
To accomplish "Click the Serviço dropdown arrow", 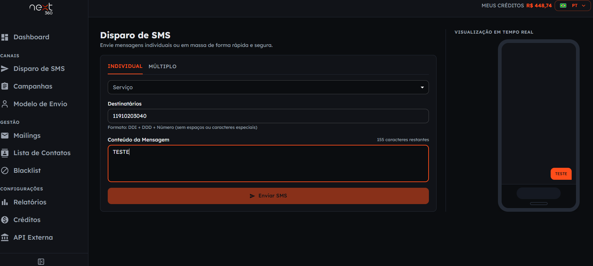I will (422, 88).
